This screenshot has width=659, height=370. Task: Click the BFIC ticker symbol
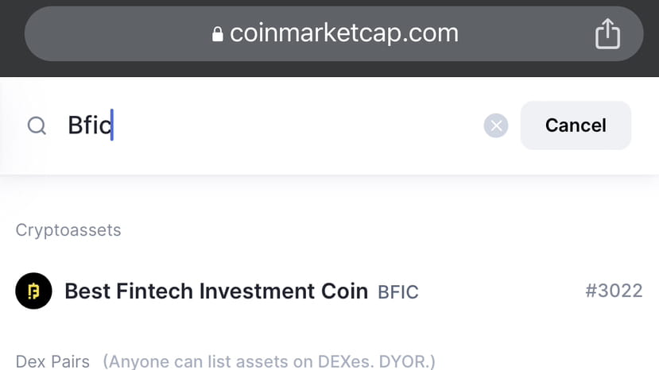pyautogui.click(x=397, y=292)
